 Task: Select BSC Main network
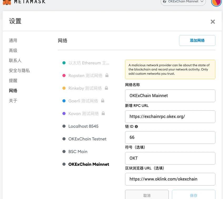pyautogui.click(x=78, y=151)
